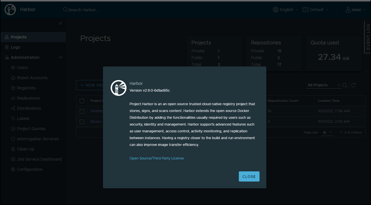Click the search magnifier icon in header

[x=65, y=10]
